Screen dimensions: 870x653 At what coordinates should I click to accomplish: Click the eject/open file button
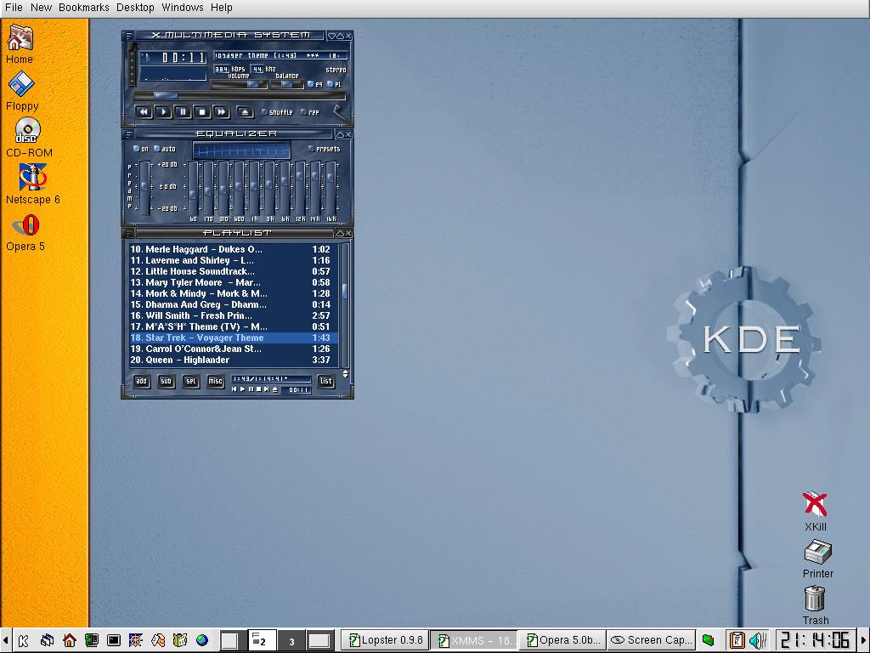245,111
